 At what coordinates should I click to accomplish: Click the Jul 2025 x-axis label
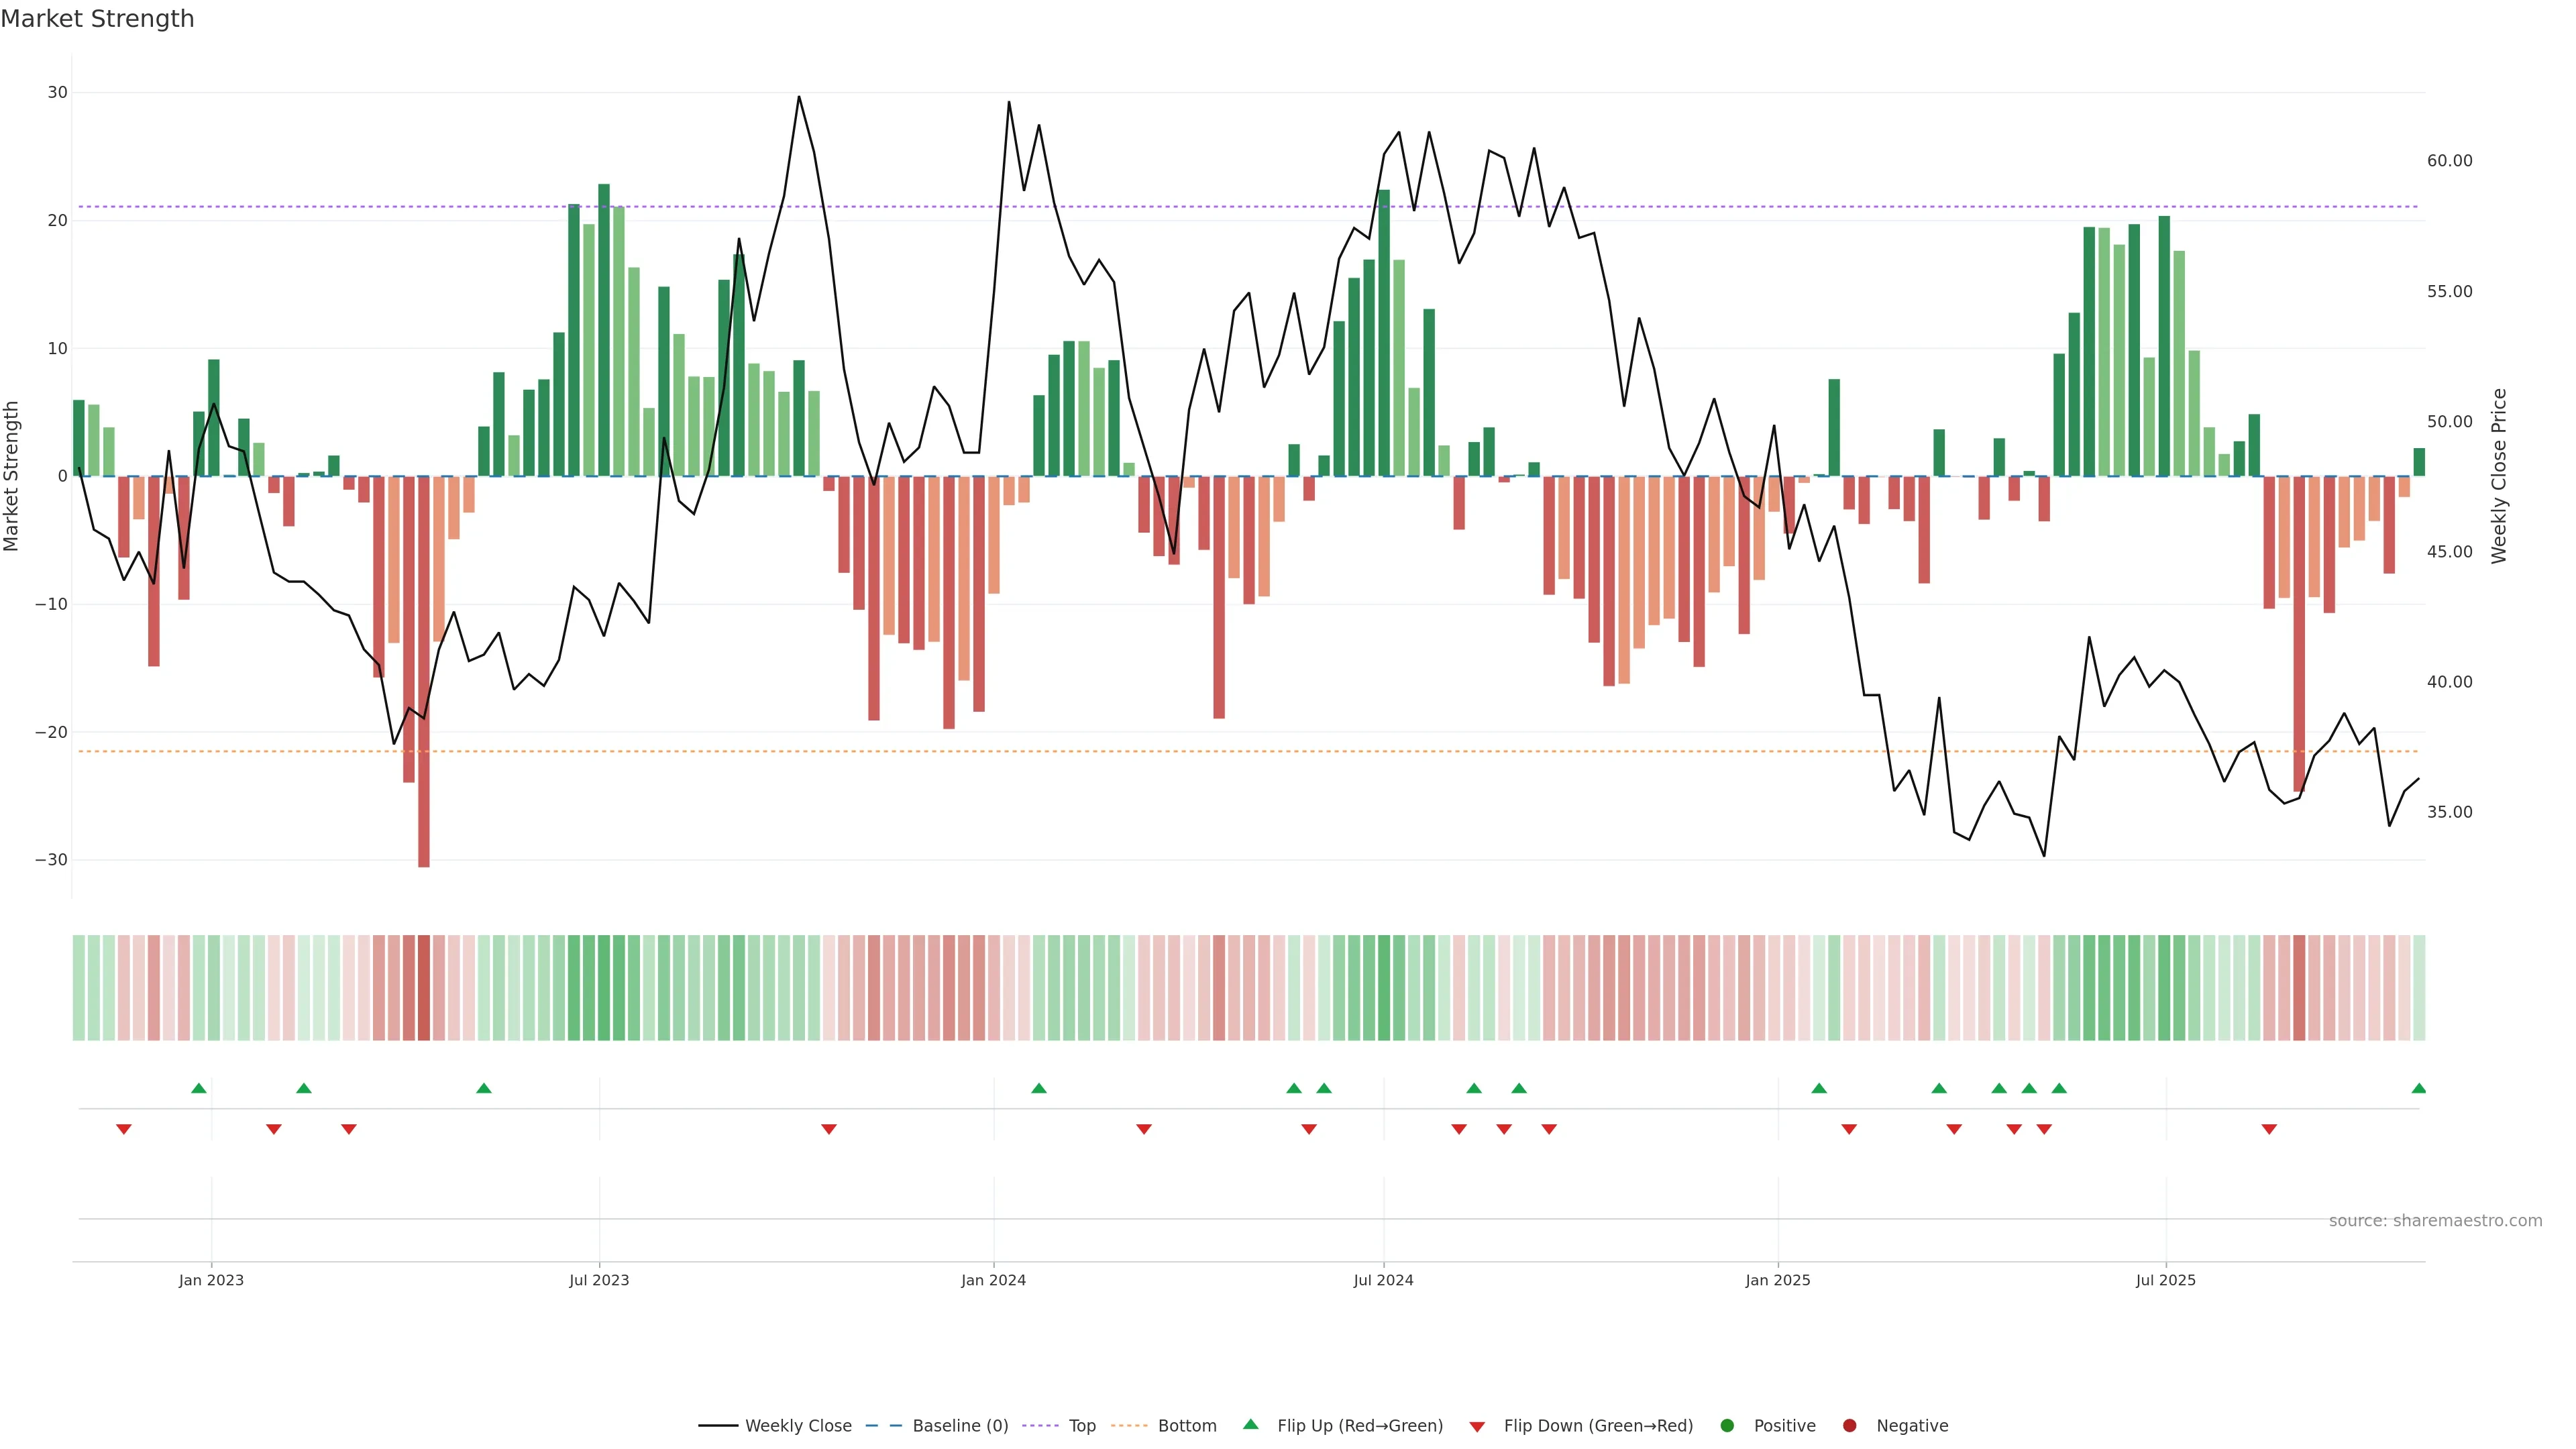click(x=2165, y=1280)
